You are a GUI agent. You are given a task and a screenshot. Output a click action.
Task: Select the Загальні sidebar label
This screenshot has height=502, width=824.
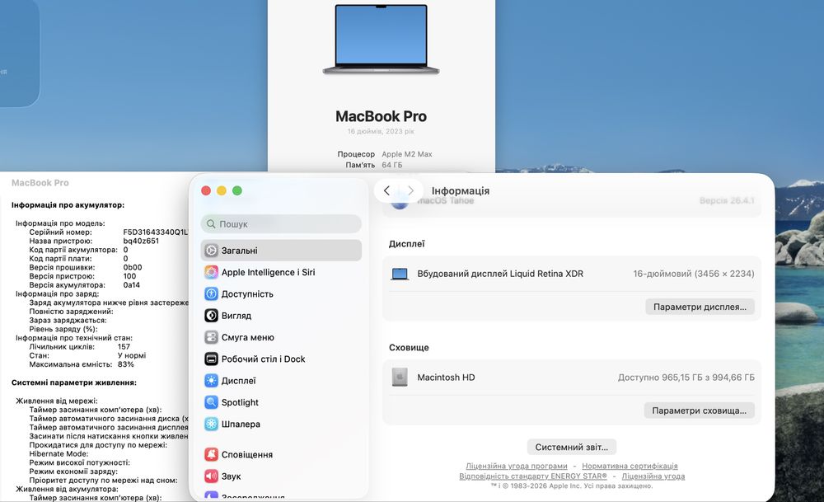click(x=240, y=251)
